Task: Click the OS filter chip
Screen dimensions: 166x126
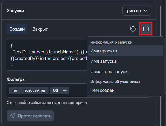Action: point(56,90)
